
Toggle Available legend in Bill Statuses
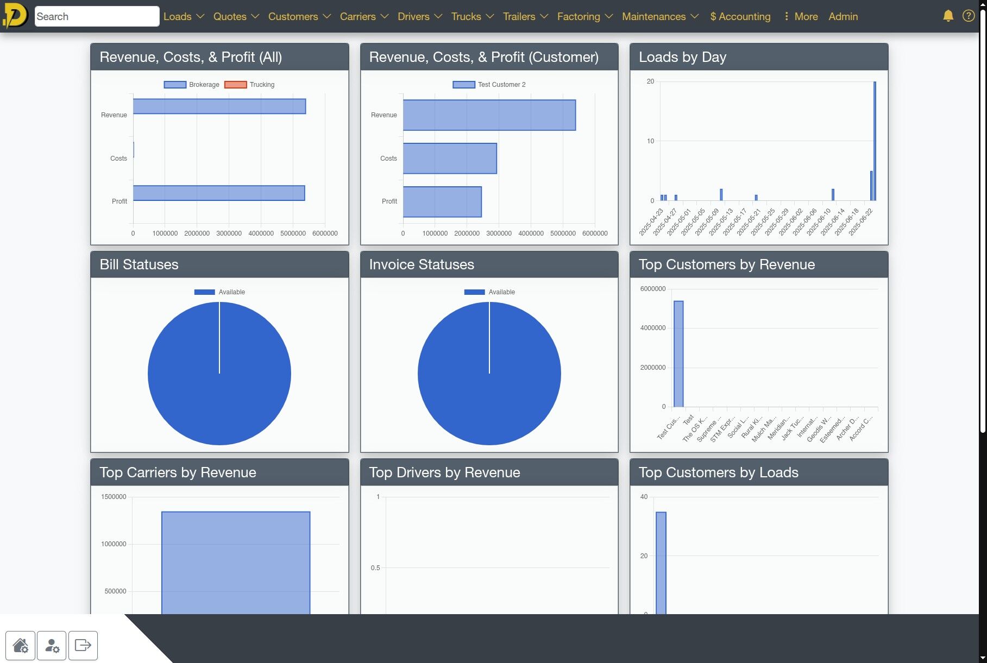[x=219, y=292]
